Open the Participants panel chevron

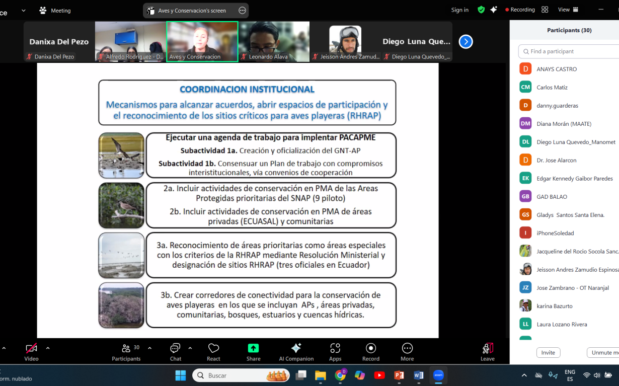tap(149, 347)
